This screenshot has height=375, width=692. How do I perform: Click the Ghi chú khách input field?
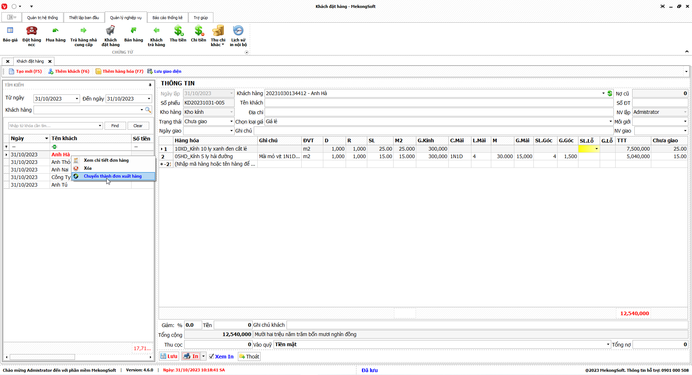(487, 325)
